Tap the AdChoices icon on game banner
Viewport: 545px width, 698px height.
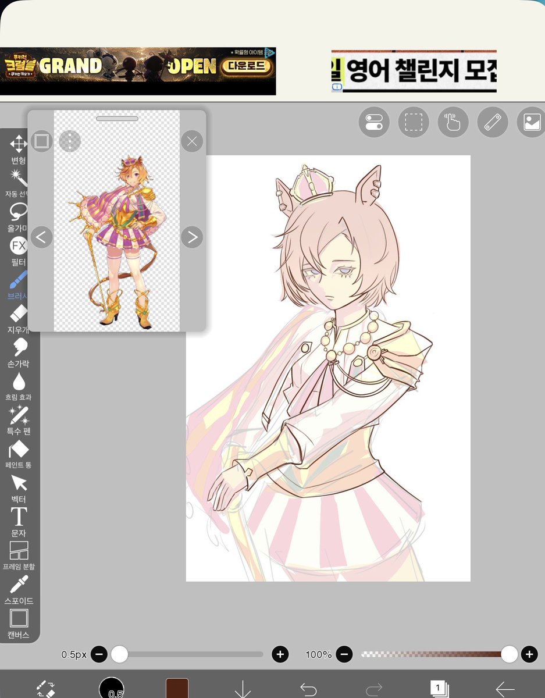click(270, 52)
